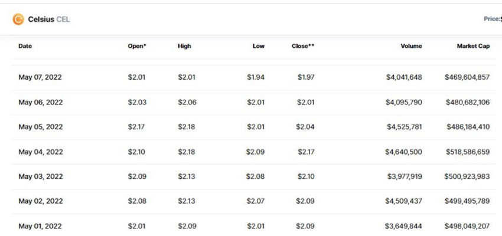Image resolution: width=502 pixels, height=236 pixels.
Task: Select the May 01, 2022 row date
Action: [x=40, y=226]
